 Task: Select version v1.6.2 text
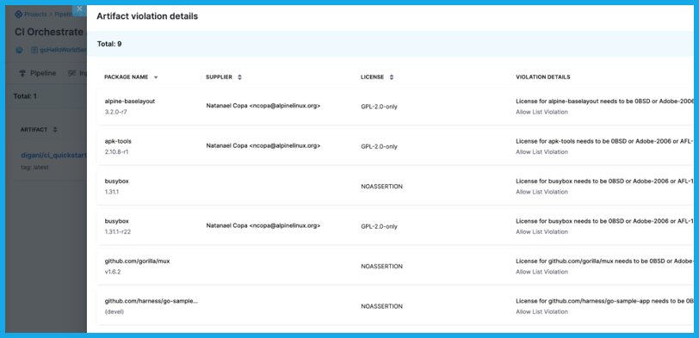click(113, 272)
